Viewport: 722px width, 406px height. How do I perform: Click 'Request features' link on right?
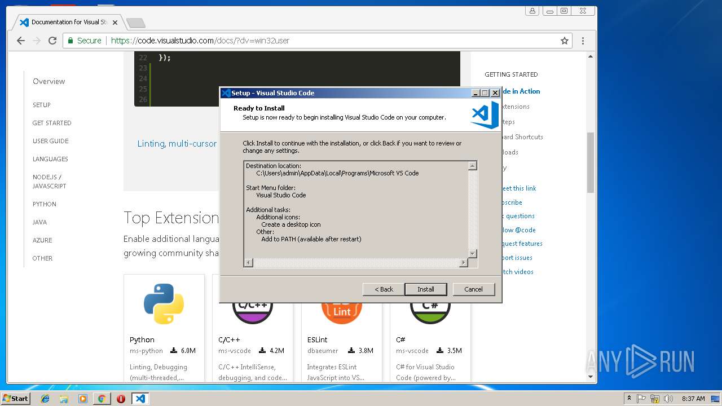pyautogui.click(x=522, y=244)
